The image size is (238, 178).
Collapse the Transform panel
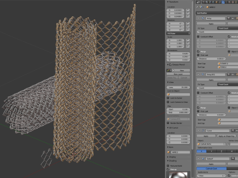click(168, 2)
